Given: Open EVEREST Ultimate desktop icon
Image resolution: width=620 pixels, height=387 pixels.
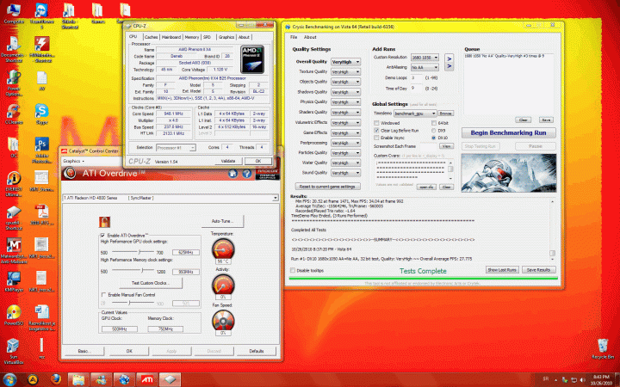Looking at the screenshot, I should (14, 185).
